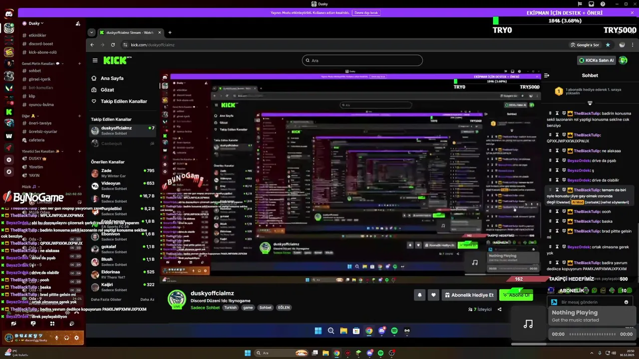Screen dimensions: 639x359
Task: Open the Chrome profile icon
Action: point(622,45)
